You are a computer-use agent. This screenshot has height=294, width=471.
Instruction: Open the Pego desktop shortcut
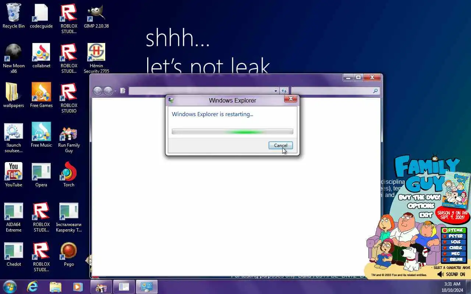(69, 254)
